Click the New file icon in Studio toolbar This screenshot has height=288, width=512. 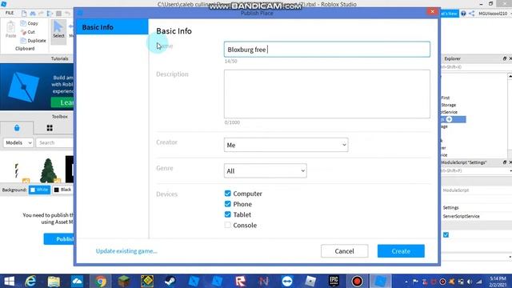tap(24, 14)
